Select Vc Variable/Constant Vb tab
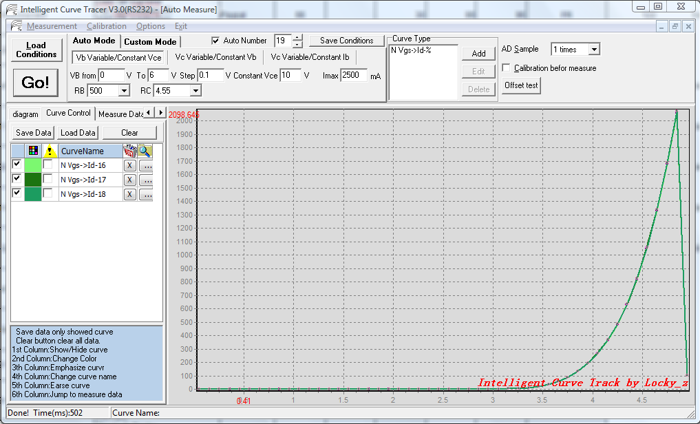 point(215,57)
